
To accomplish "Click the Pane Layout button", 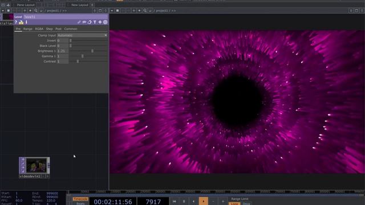I will 26,5.
